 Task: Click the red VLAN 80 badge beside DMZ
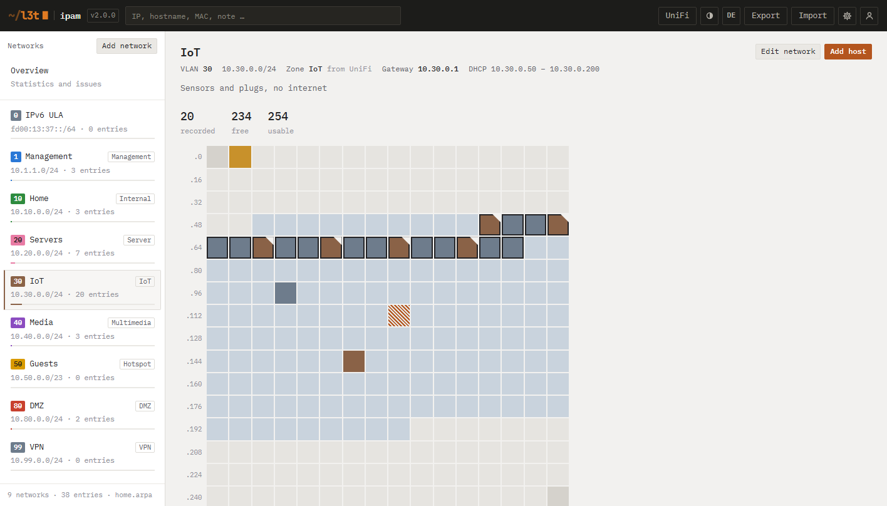(x=18, y=406)
